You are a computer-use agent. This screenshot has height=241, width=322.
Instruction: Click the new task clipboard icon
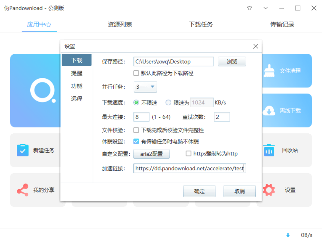pos(23,150)
